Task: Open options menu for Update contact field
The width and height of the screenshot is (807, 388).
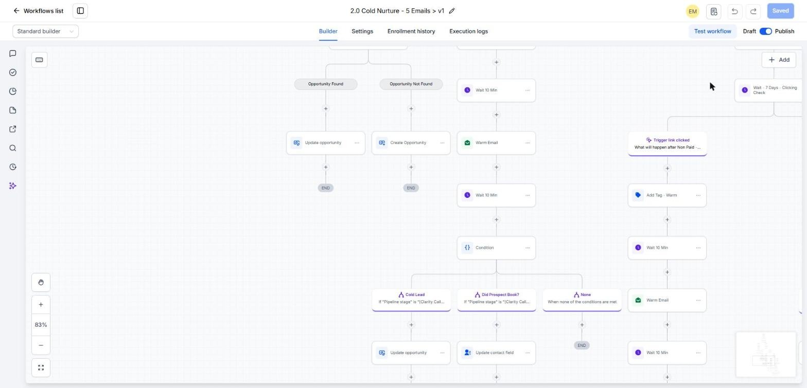Action: tap(528, 353)
